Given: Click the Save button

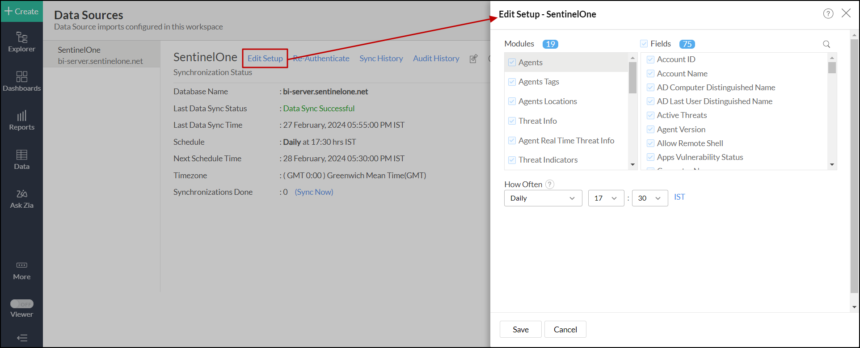Looking at the screenshot, I should point(520,329).
